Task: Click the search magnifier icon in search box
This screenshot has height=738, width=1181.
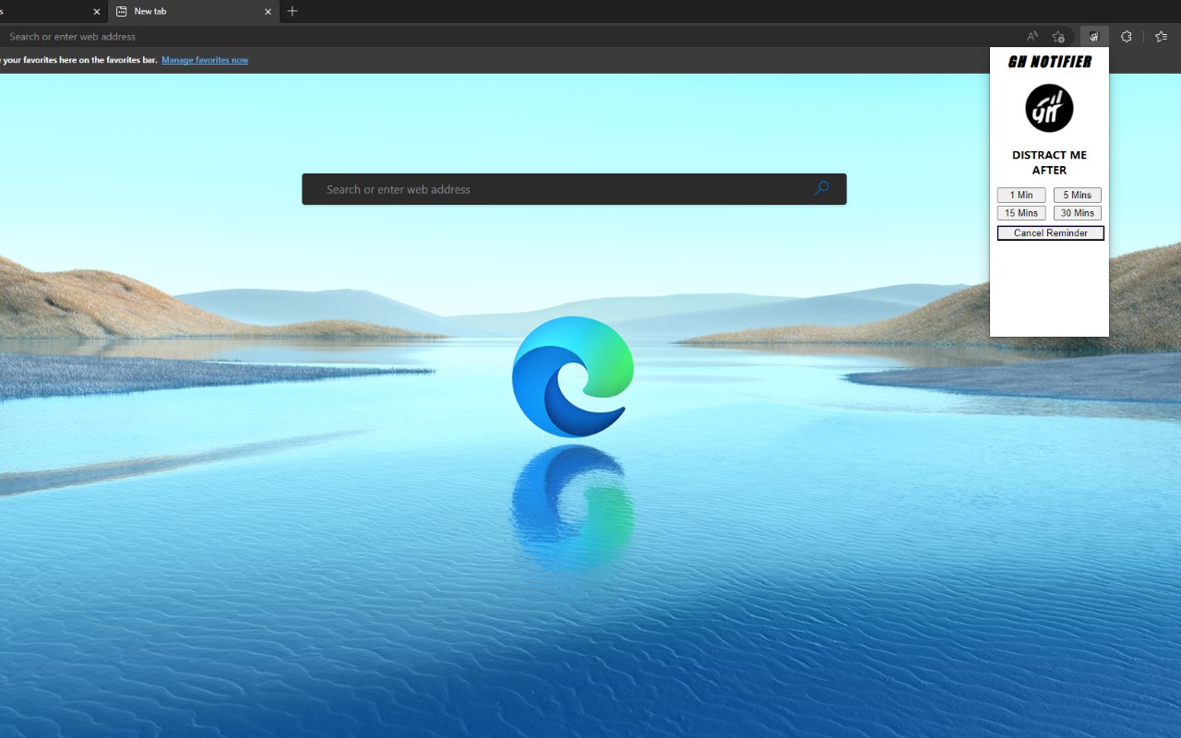Action: pyautogui.click(x=821, y=188)
